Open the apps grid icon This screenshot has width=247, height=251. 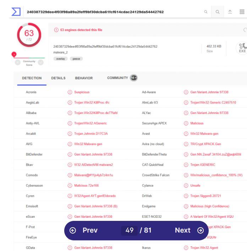coord(242,12)
